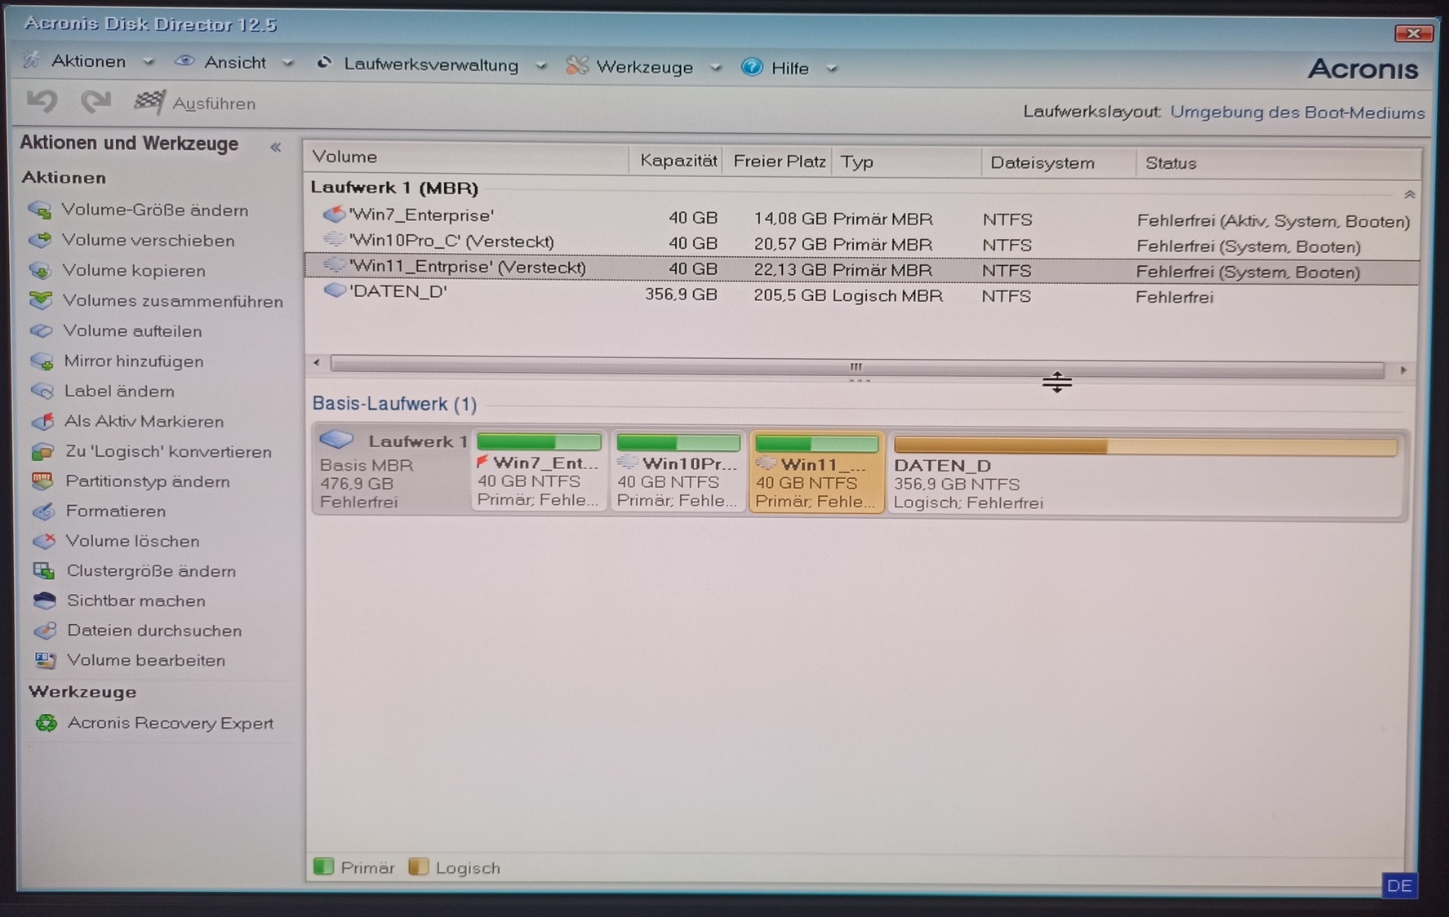Click the Win7_Enterprise volume icon in list
This screenshot has height=917, width=1449.
click(334, 215)
